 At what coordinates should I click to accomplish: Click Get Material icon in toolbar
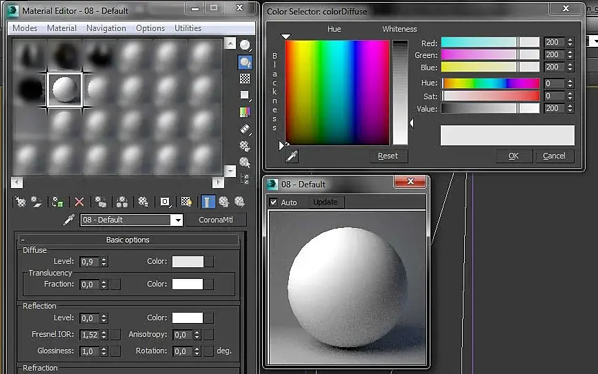[21, 202]
